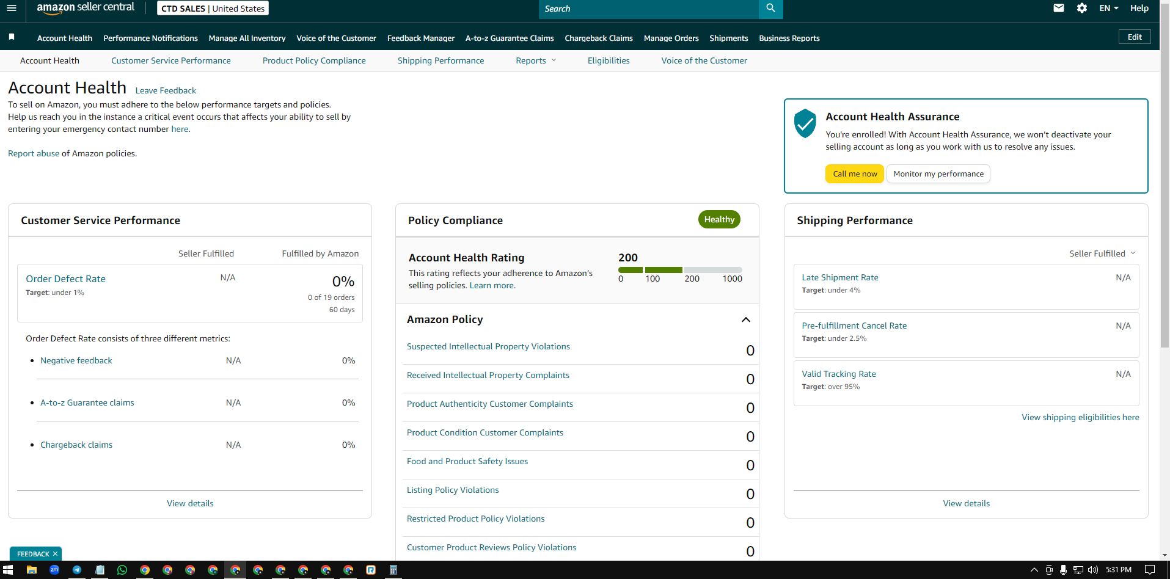Open the messages envelope icon

(x=1059, y=8)
